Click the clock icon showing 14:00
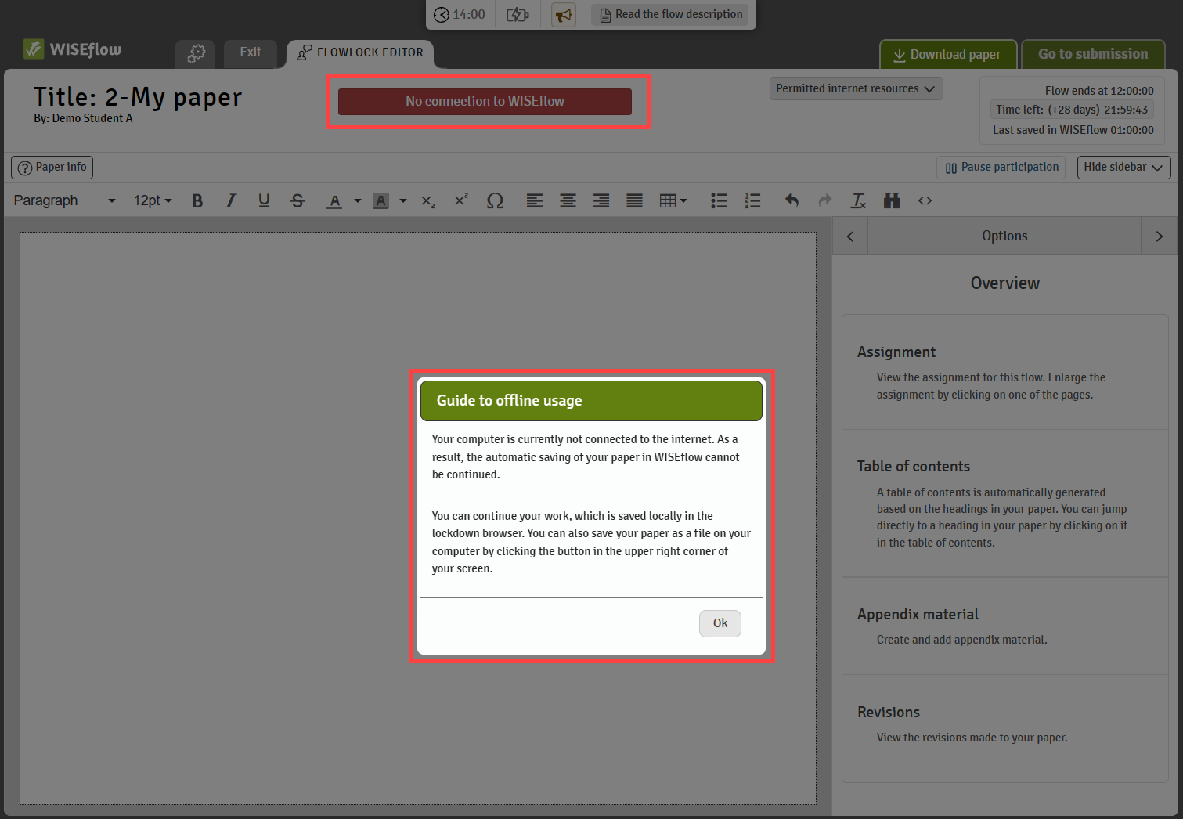 point(442,15)
